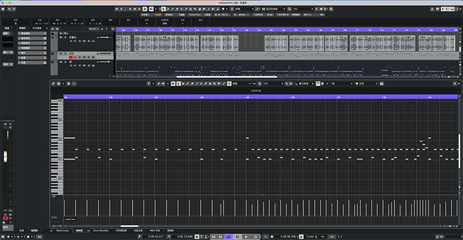Switch to Drum Machine lower zone tab
Viewport: 463px width, 240px height.
point(101,231)
